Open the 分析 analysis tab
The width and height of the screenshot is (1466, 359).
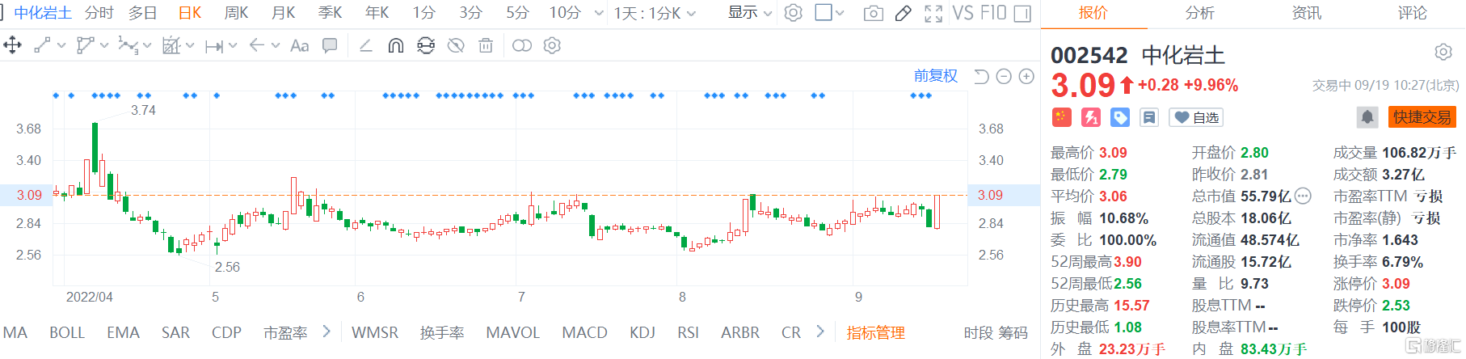tap(1199, 13)
